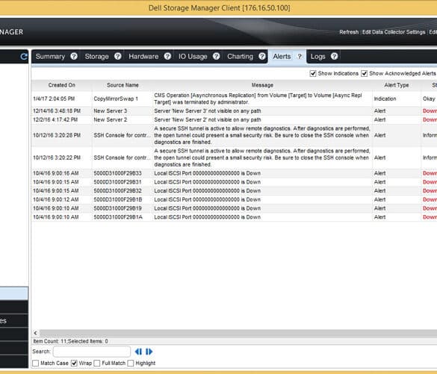Switch to the Hardware tab
437x374 pixels.
point(143,57)
